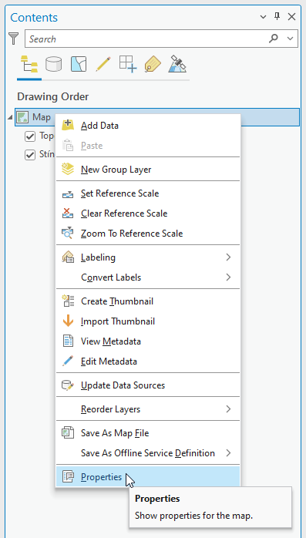Collapse the Map tree node arrow
This screenshot has height=538, width=306.
click(x=10, y=118)
